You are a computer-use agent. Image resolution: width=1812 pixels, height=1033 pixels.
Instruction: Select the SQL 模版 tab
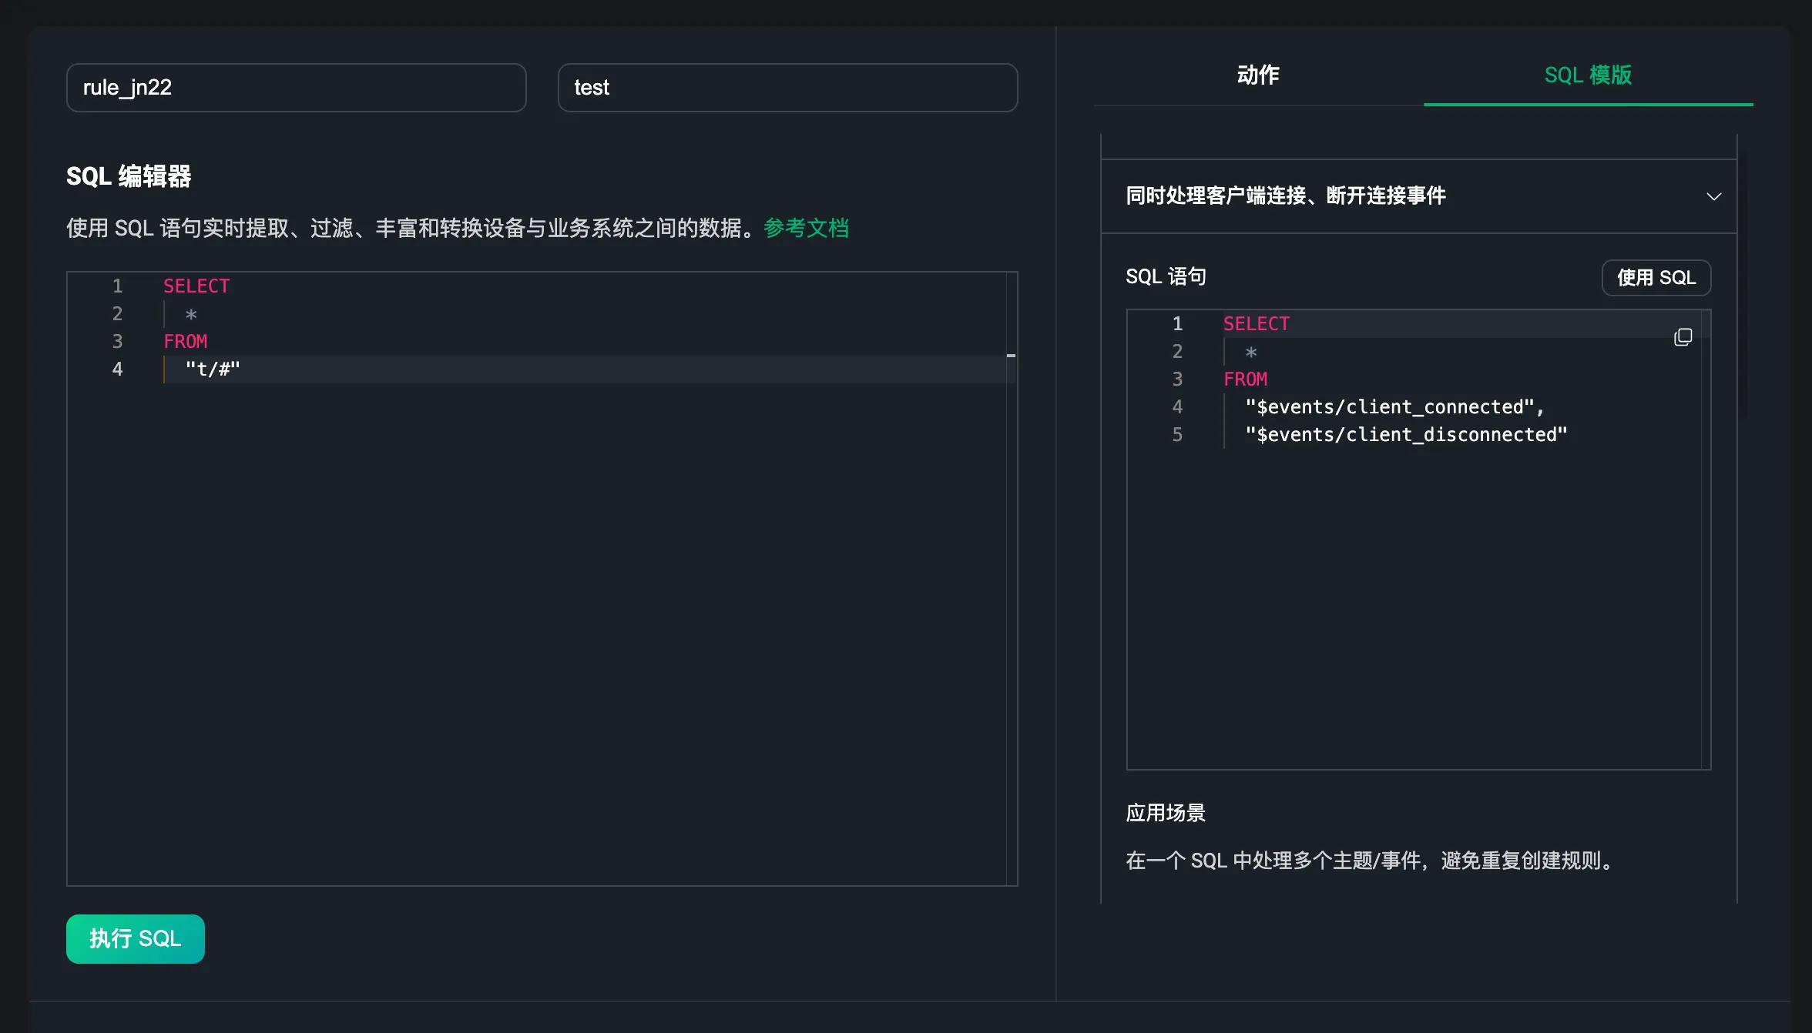coord(1588,75)
